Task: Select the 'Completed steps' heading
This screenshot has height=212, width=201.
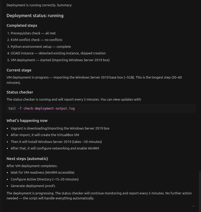Action: (x=22, y=25)
